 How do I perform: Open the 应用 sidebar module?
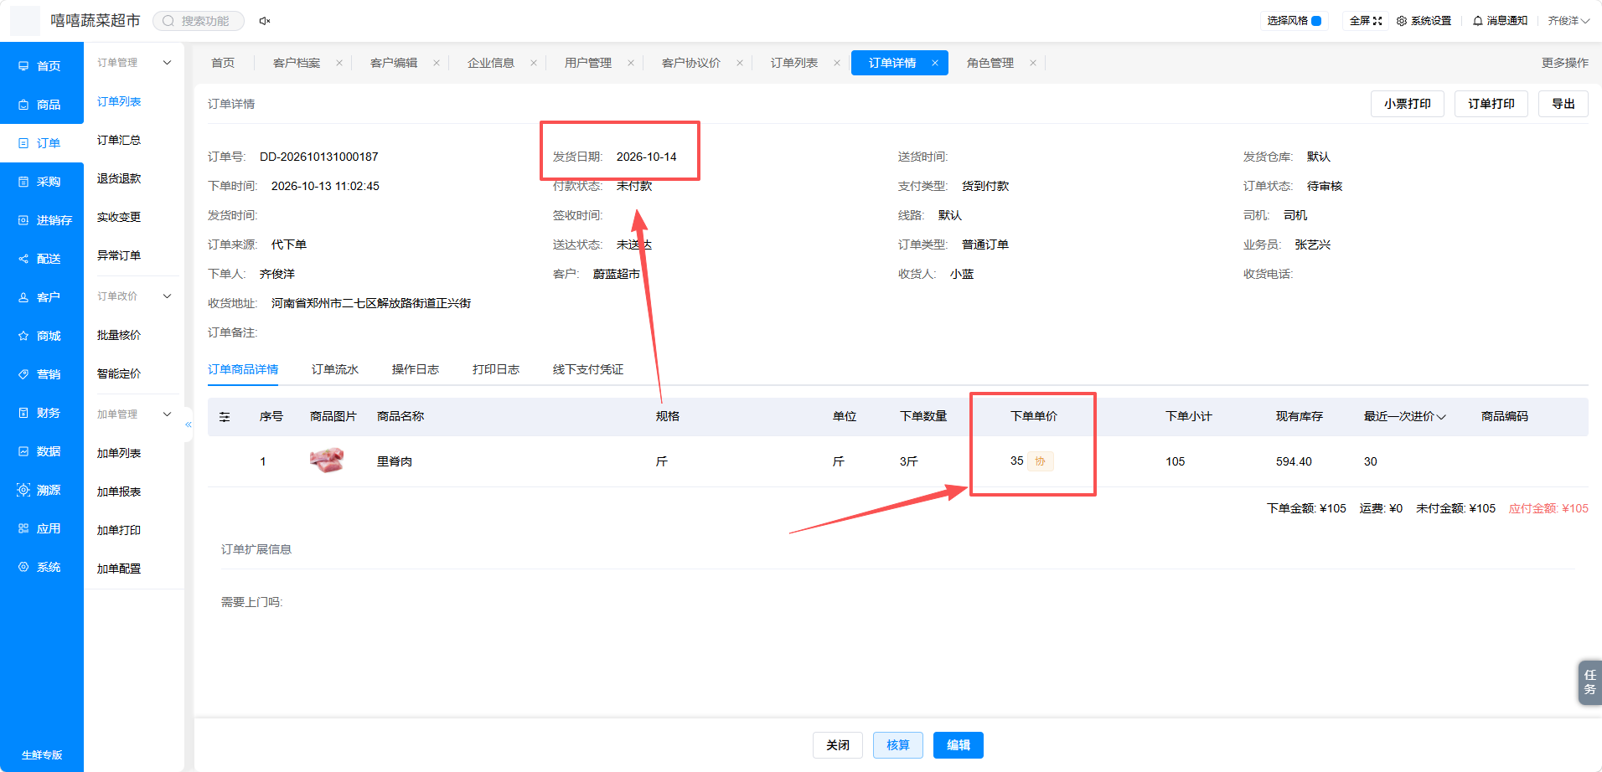pyautogui.click(x=41, y=528)
